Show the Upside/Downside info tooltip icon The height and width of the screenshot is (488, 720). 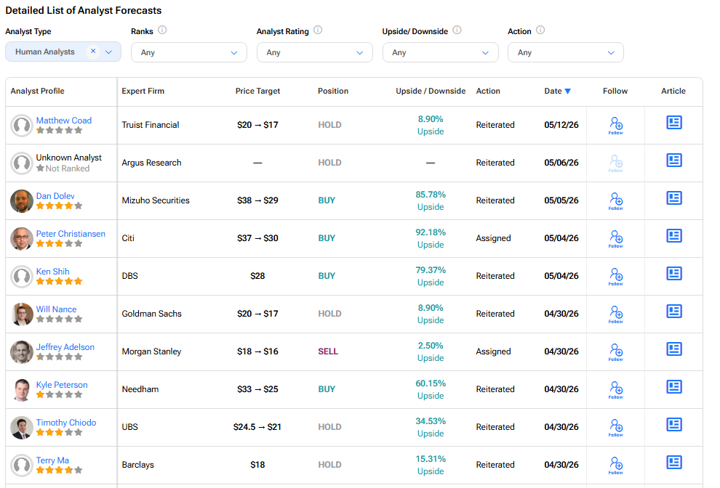(457, 30)
